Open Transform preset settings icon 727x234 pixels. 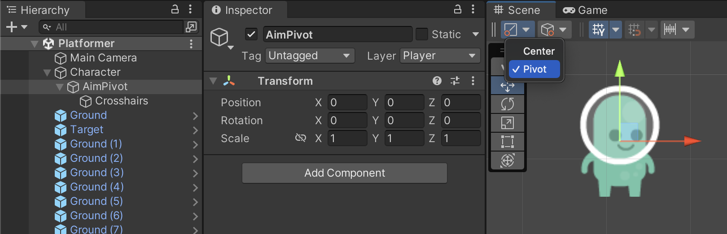(455, 81)
